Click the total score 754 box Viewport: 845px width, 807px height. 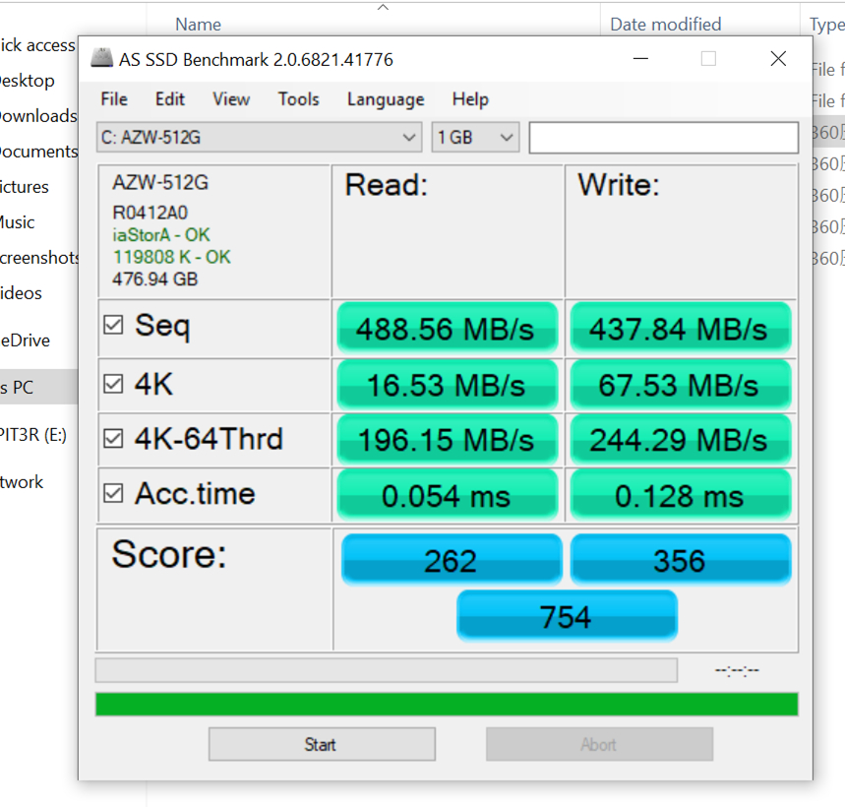(567, 617)
